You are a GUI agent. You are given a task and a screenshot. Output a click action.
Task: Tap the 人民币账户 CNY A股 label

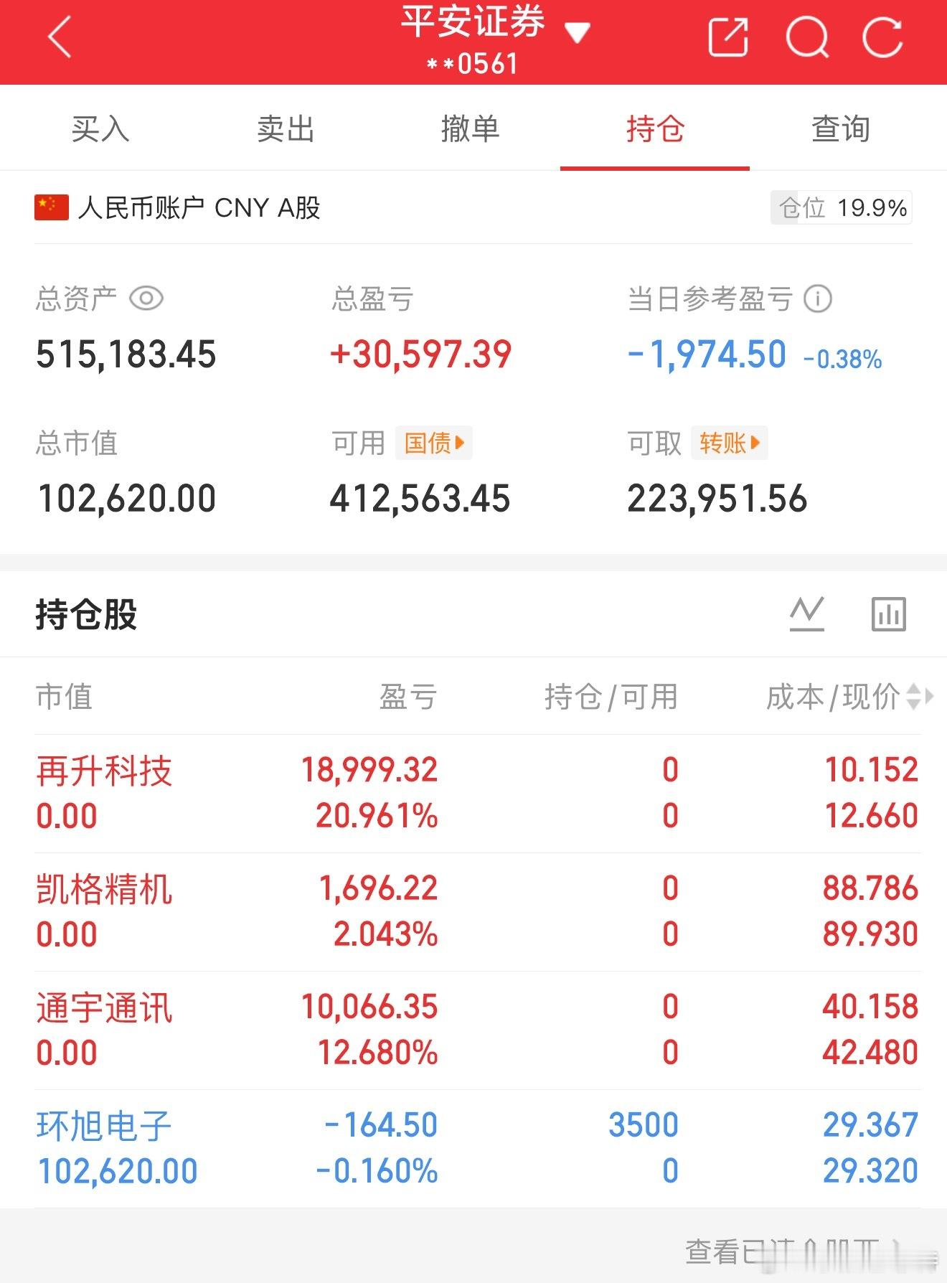[x=199, y=207]
